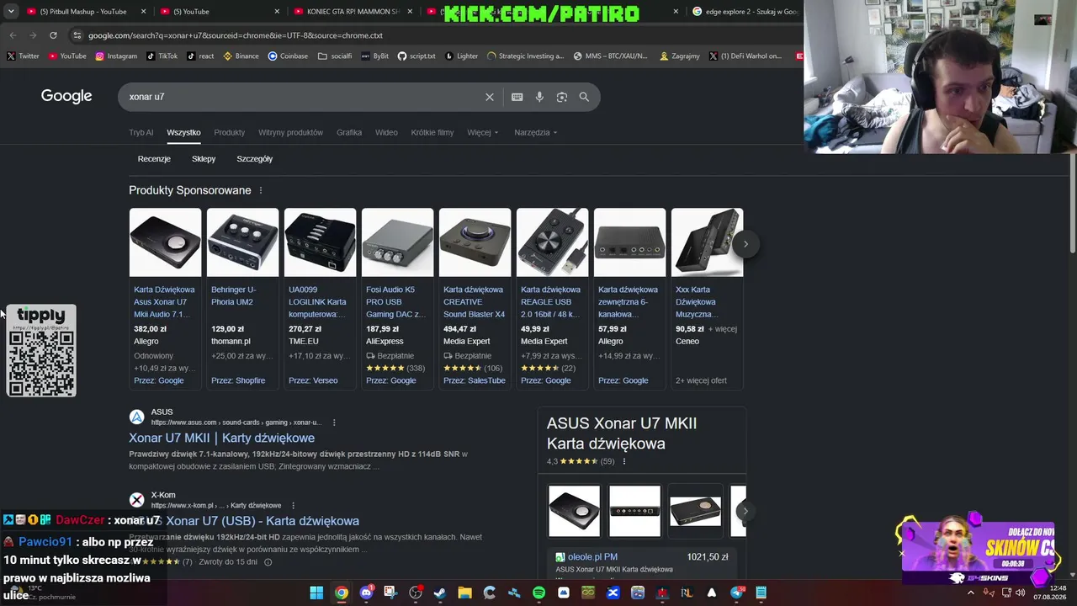Screen dimensions: 1077x606
Task: Submit search with the magnifying glass icon
Action: (584, 97)
